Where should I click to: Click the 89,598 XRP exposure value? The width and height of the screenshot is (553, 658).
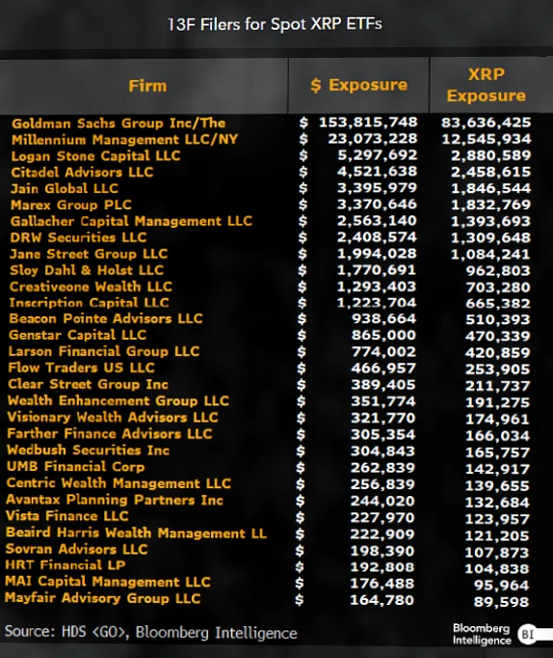pyautogui.click(x=501, y=602)
